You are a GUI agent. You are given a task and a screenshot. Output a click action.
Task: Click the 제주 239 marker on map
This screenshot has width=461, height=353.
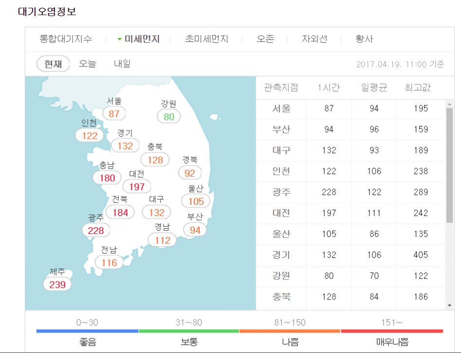[x=57, y=285]
